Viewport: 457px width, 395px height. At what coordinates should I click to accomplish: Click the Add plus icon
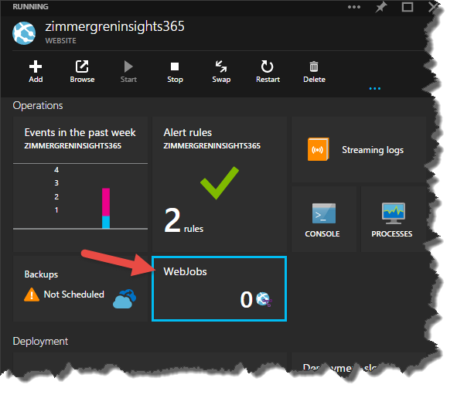36,66
